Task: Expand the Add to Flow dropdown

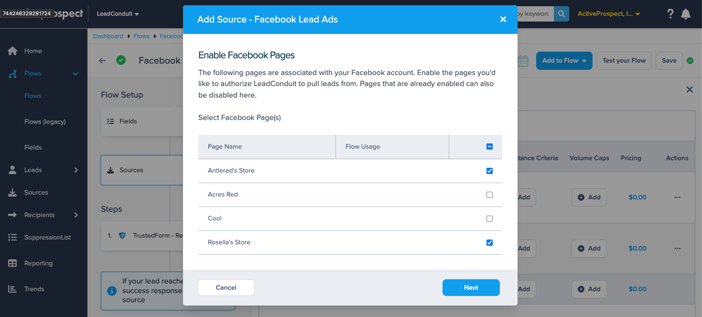Action: (564, 61)
